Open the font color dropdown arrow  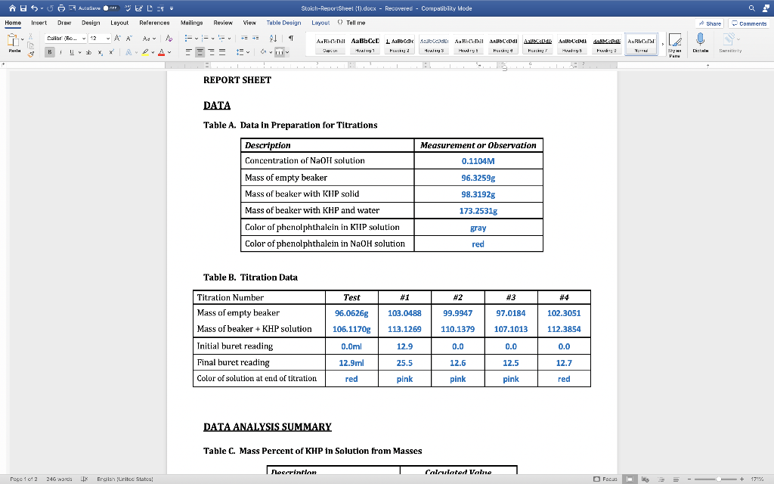tap(169, 52)
